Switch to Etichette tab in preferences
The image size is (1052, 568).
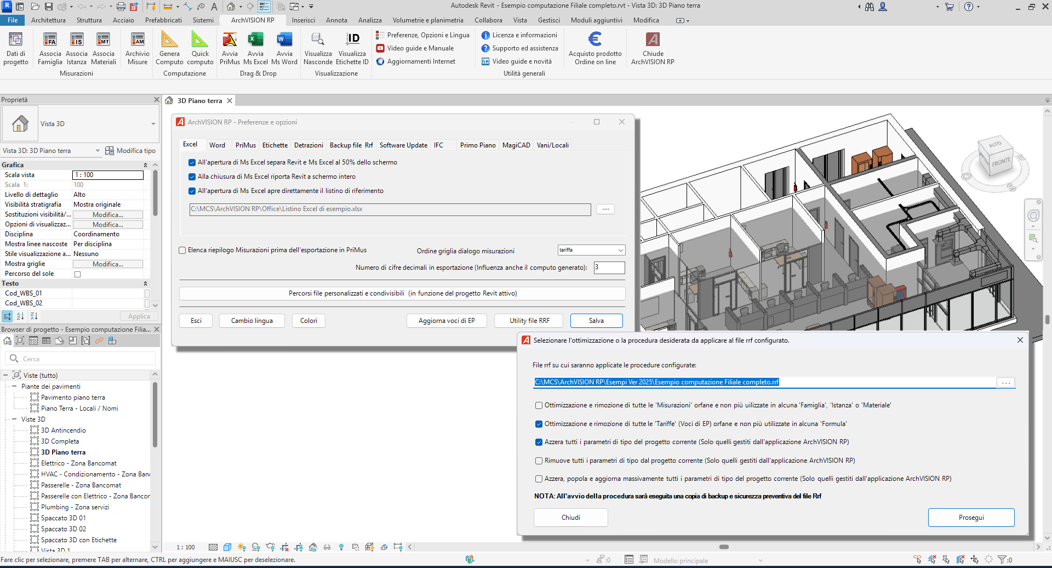click(275, 145)
